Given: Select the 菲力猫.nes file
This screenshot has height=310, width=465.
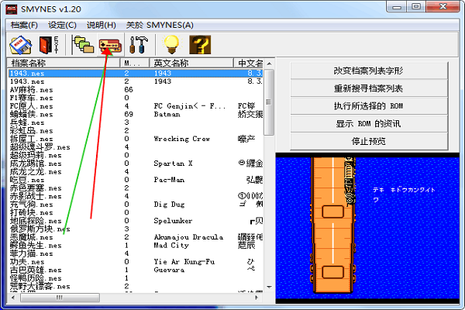Looking at the screenshot, I should point(32,253).
